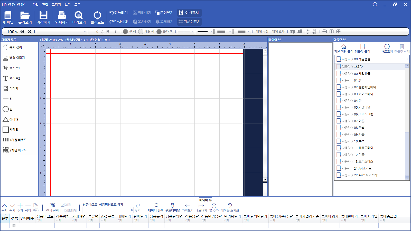Select the 1차원 바코드 barcode tool
Image resolution: width=411 pixels, height=231 pixels.
point(15,140)
